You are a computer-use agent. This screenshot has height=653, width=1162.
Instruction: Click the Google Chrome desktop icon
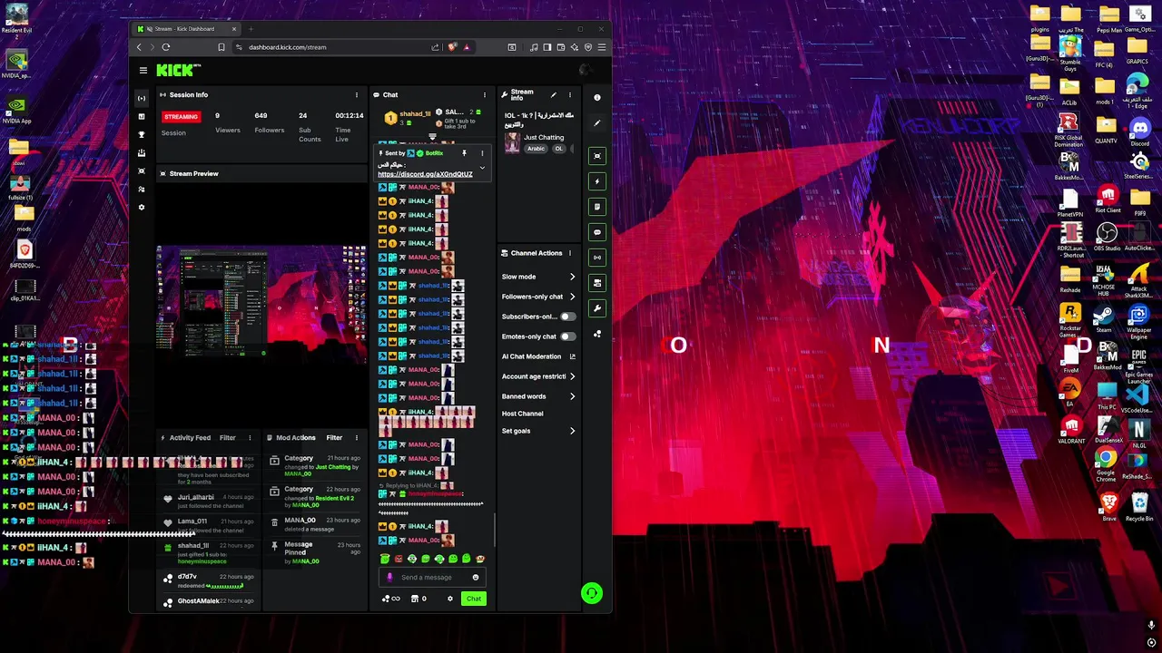[x=1106, y=461]
